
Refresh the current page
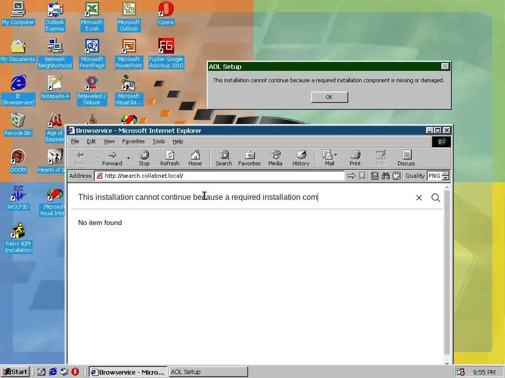pyautogui.click(x=170, y=158)
